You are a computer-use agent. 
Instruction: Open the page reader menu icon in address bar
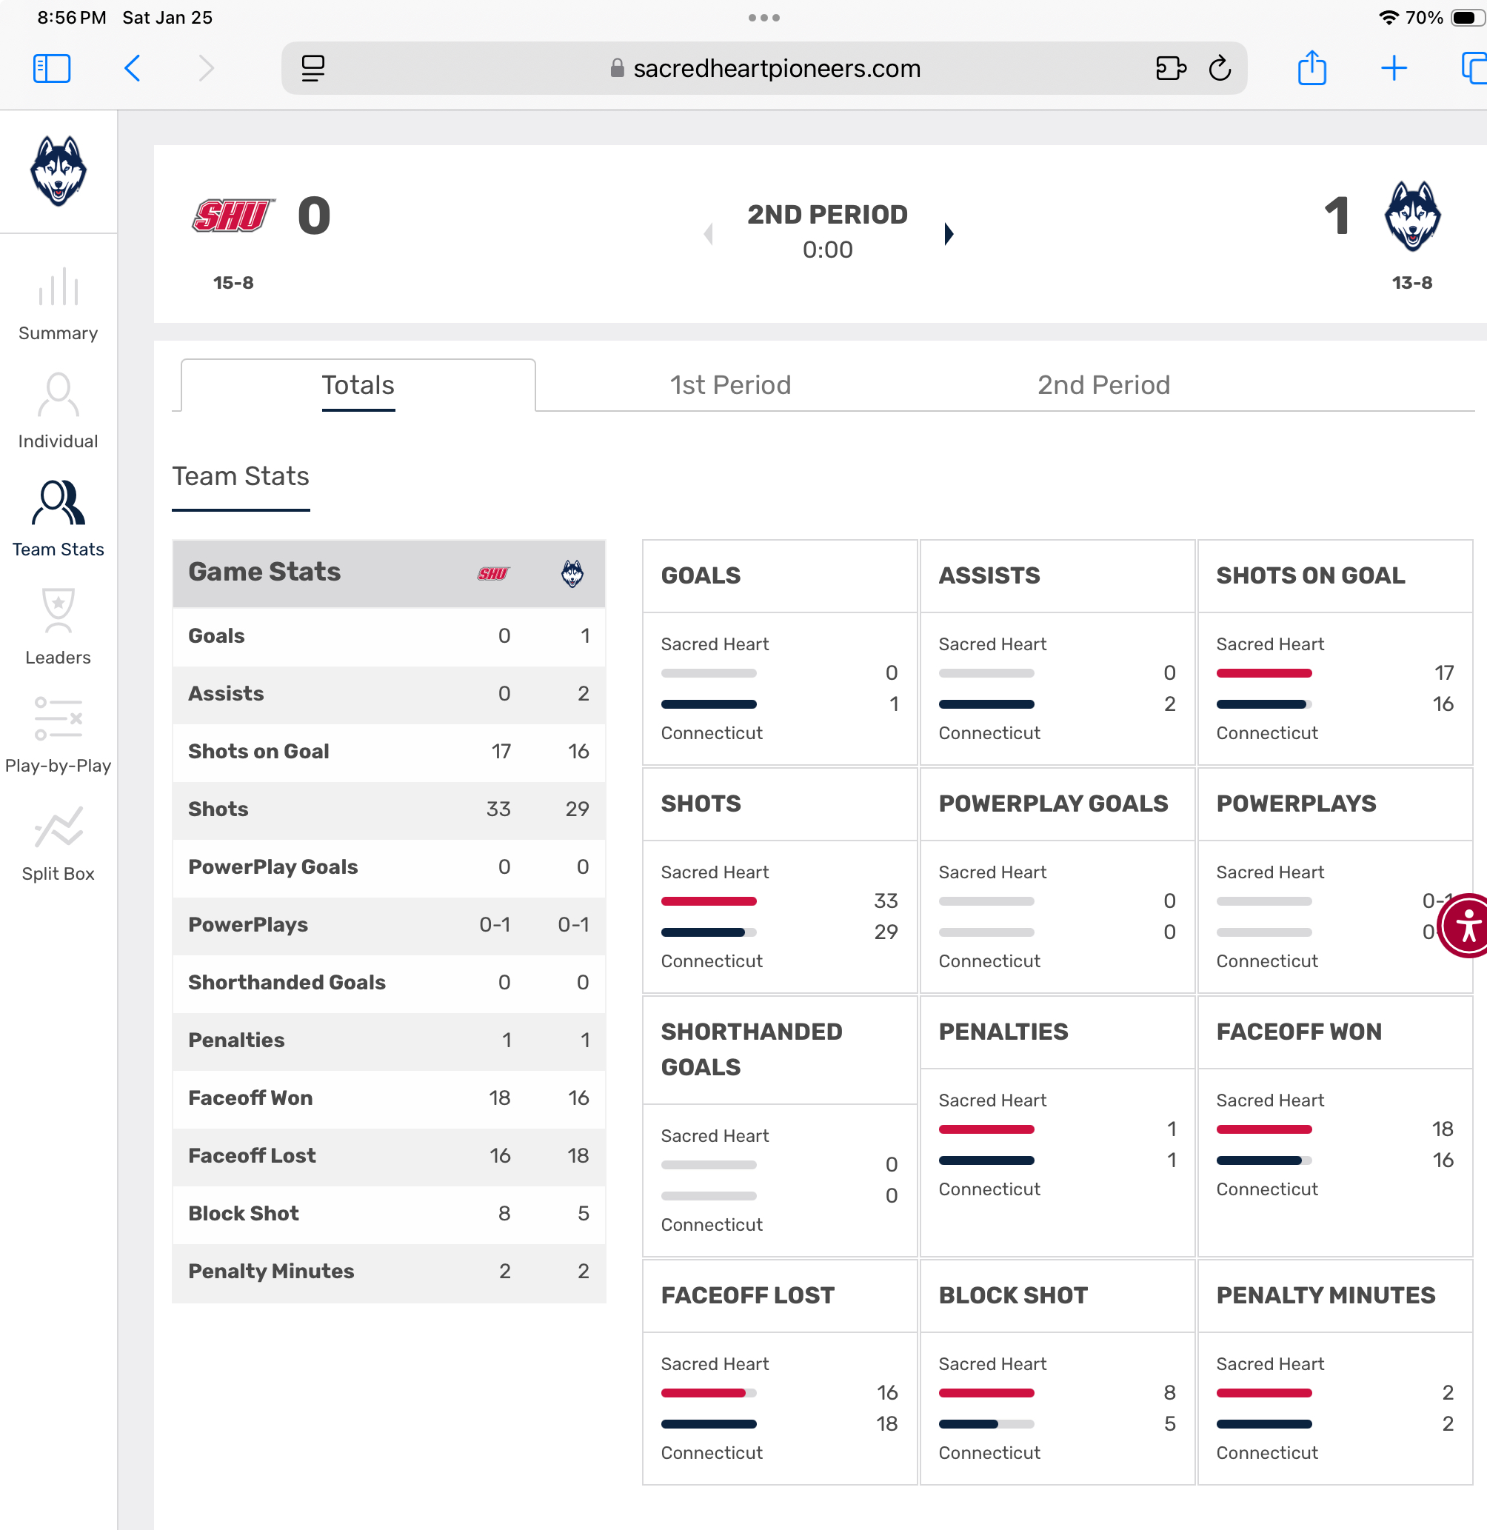coord(313,68)
